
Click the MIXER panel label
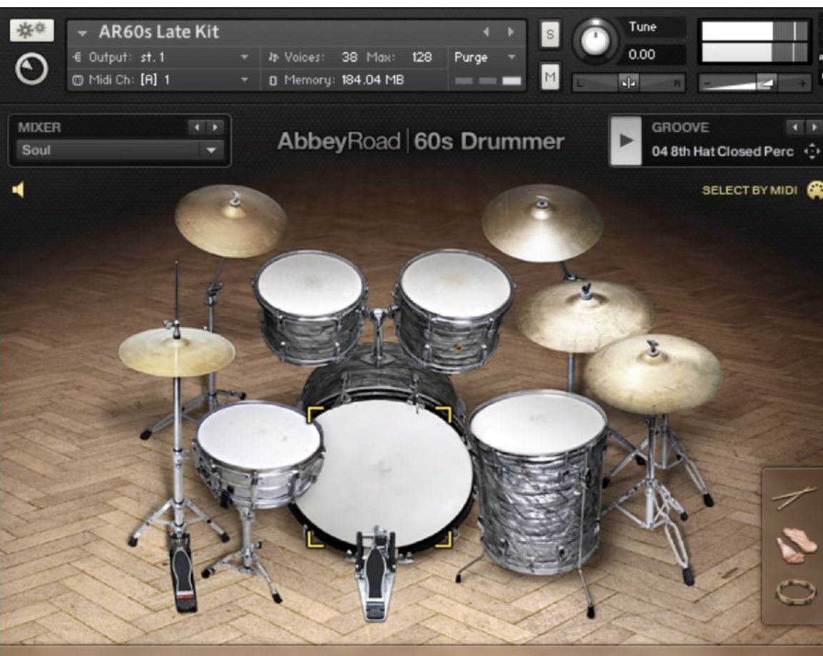coord(39,128)
